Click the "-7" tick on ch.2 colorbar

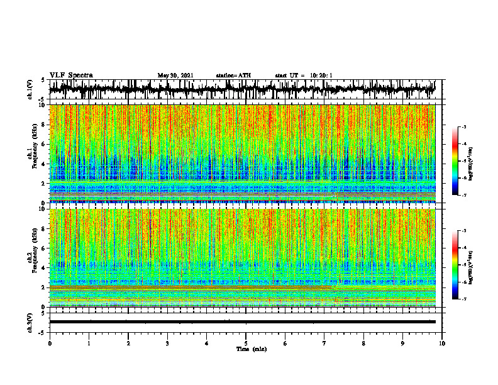point(464,299)
